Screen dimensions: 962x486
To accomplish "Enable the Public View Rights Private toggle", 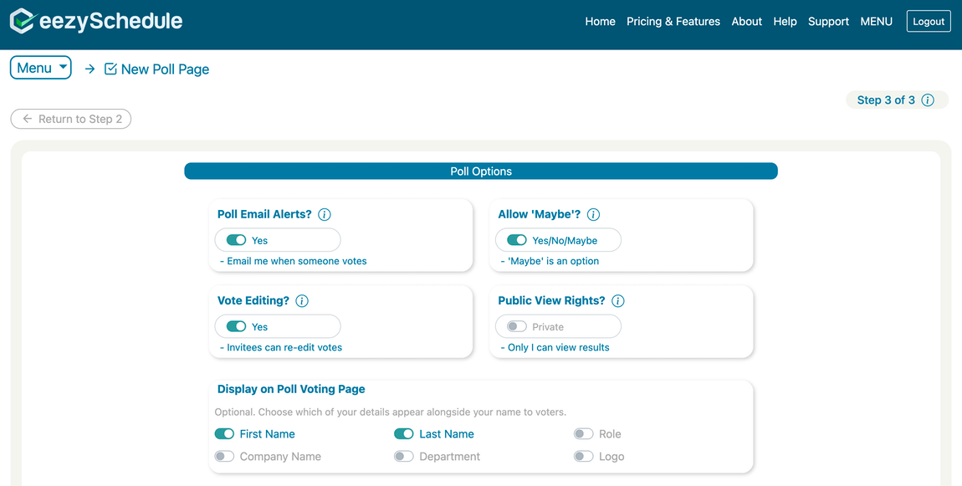I will click(x=517, y=326).
